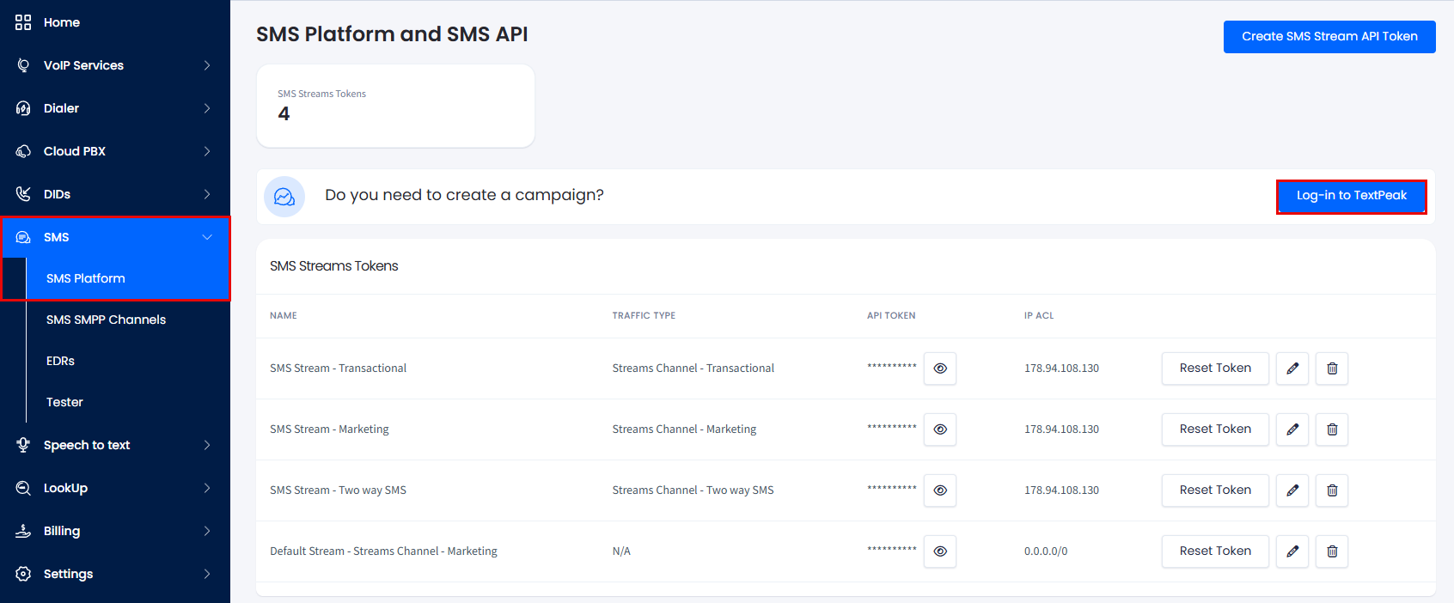Click 'Streams Channel - Marketing' traffic type
This screenshot has width=1454, height=603.
pos(684,429)
